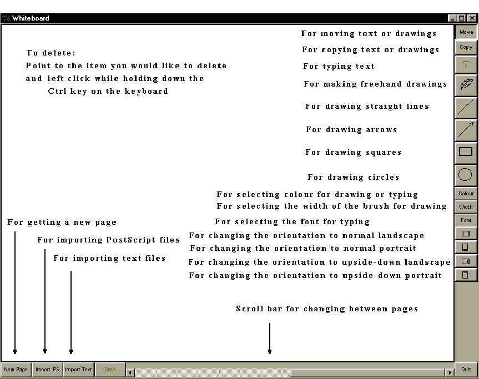This screenshot has height=379, width=479.
Task: Open the Font selector
Action: coord(466,220)
